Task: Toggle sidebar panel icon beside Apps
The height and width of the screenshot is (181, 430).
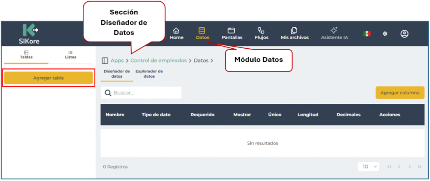Action: pyautogui.click(x=105, y=60)
